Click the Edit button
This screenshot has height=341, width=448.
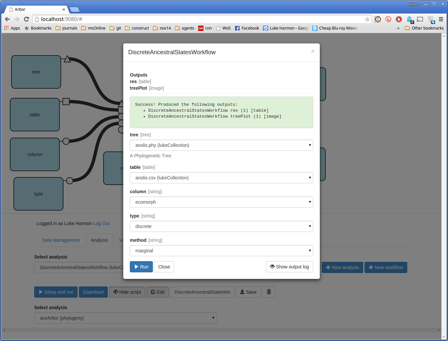pyautogui.click(x=158, y=292)
